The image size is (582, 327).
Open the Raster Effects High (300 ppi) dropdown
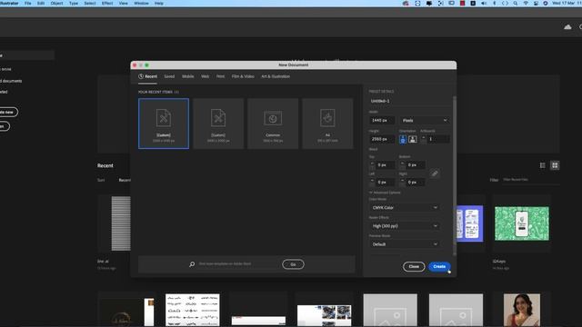(405, 226)
